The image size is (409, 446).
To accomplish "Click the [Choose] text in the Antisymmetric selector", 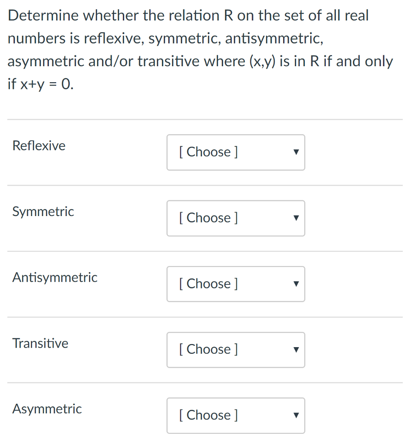I will click(208, 284).
